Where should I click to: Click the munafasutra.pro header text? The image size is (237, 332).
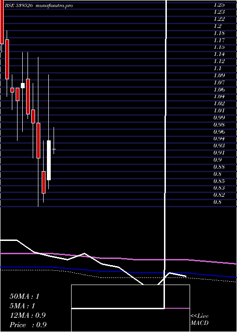coord(55,6)
